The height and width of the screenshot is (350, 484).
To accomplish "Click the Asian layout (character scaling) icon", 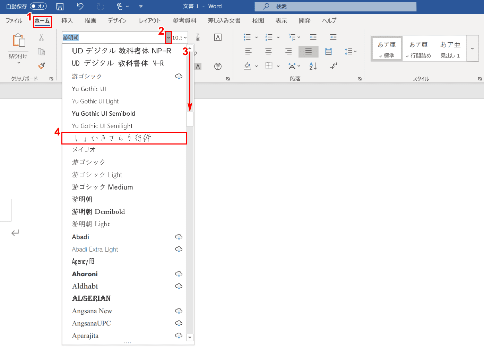I will pyautogui.click(x=292, y=66).
